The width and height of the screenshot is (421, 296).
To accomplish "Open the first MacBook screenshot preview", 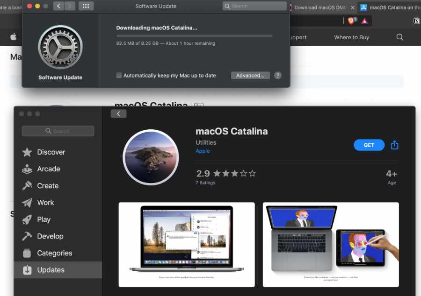I will [x=187, y=244].
